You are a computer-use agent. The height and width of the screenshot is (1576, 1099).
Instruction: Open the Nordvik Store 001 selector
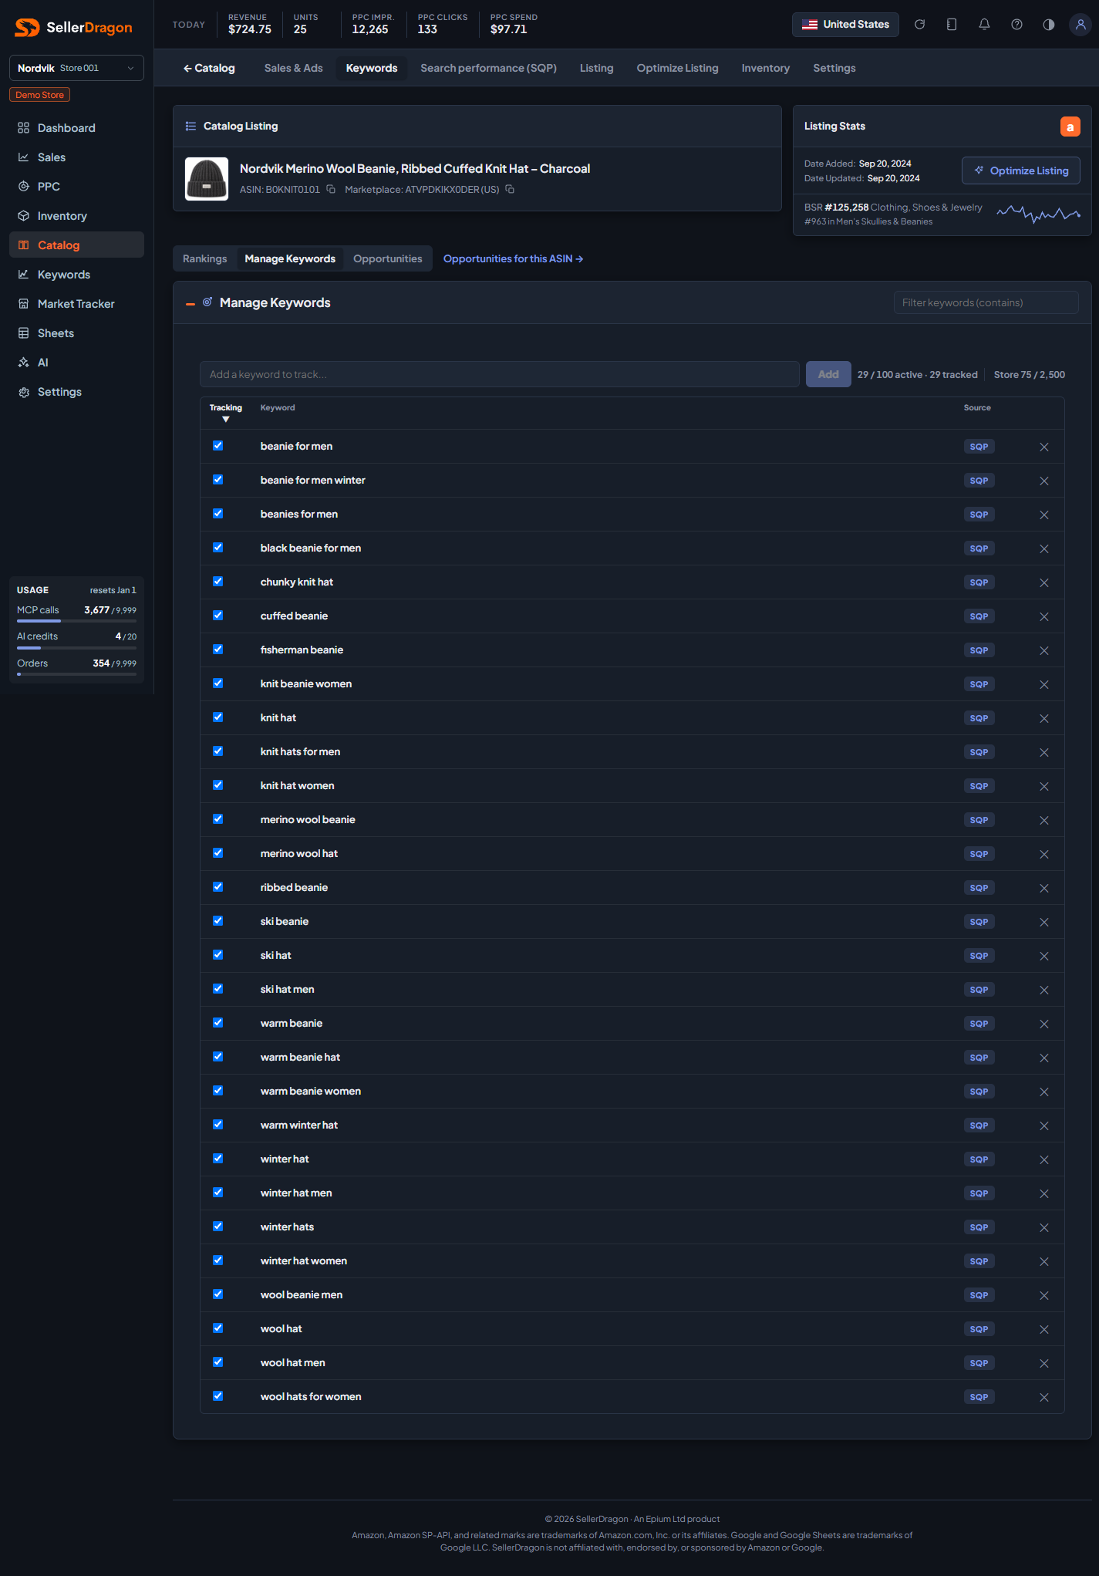coord(76,68)
